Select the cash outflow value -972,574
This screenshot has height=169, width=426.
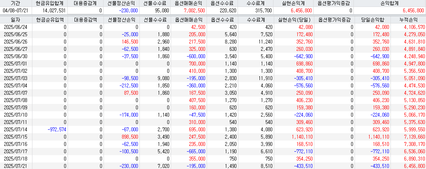pos(57,129)
